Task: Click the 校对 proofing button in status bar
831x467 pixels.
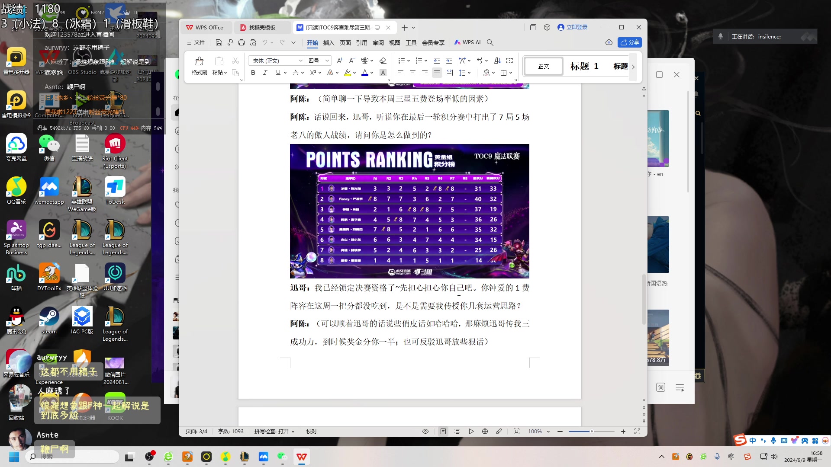Action: pyautogui.click(x=311, y=431)
